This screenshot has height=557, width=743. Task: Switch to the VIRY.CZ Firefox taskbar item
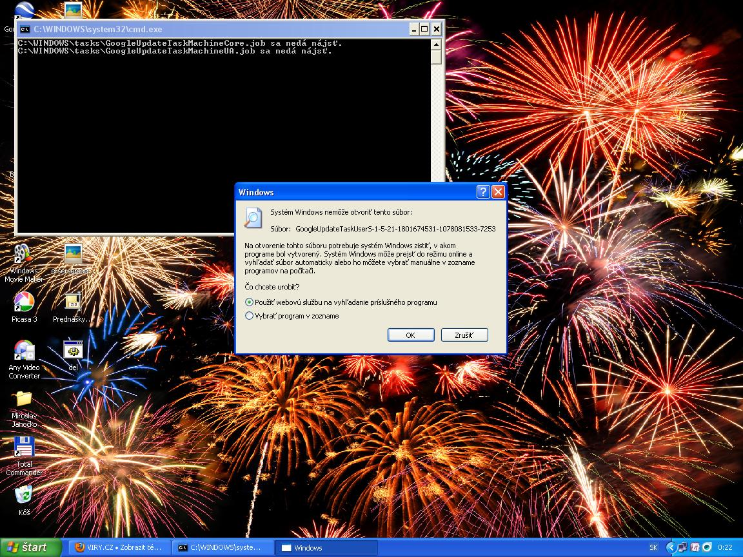click(x=119, y=547)
